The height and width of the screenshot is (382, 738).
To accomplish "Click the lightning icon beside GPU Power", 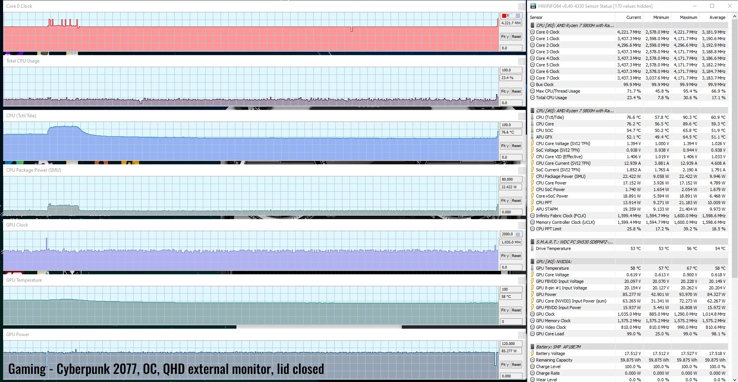I will [532, 294].
